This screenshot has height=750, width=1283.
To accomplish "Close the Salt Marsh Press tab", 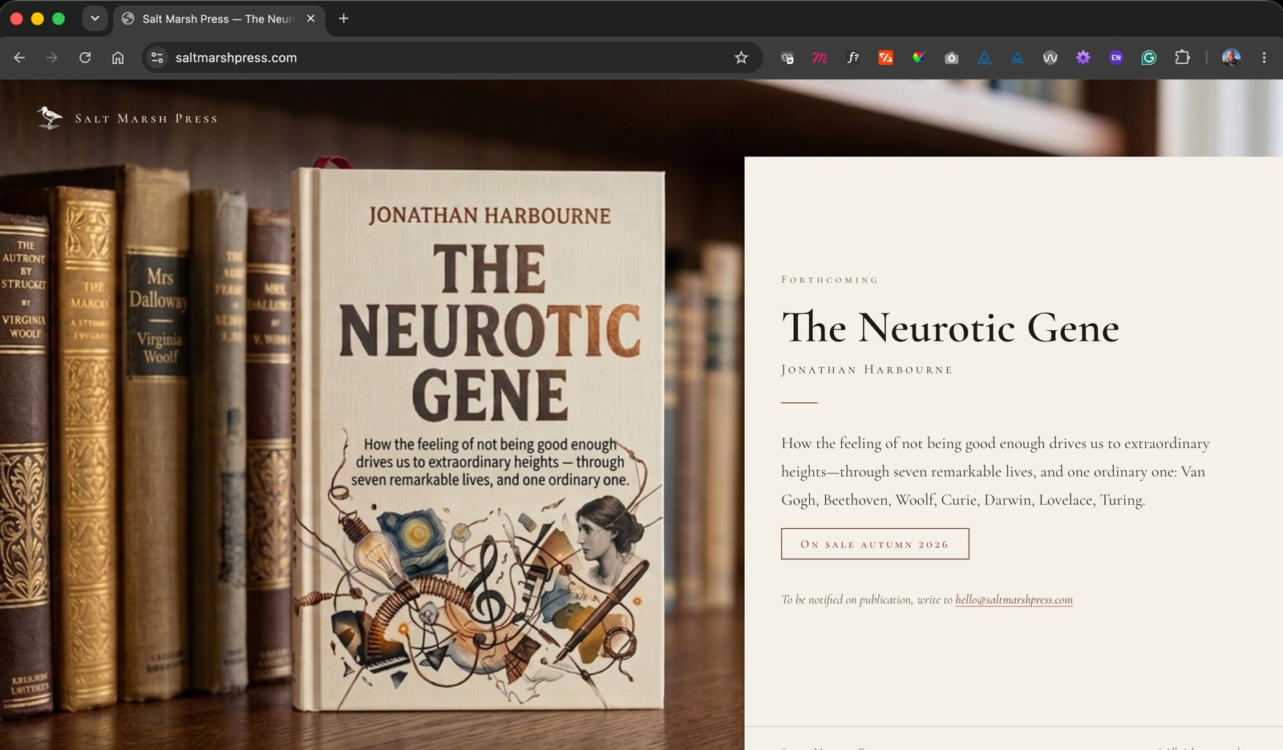I will (x=310, y=18).
